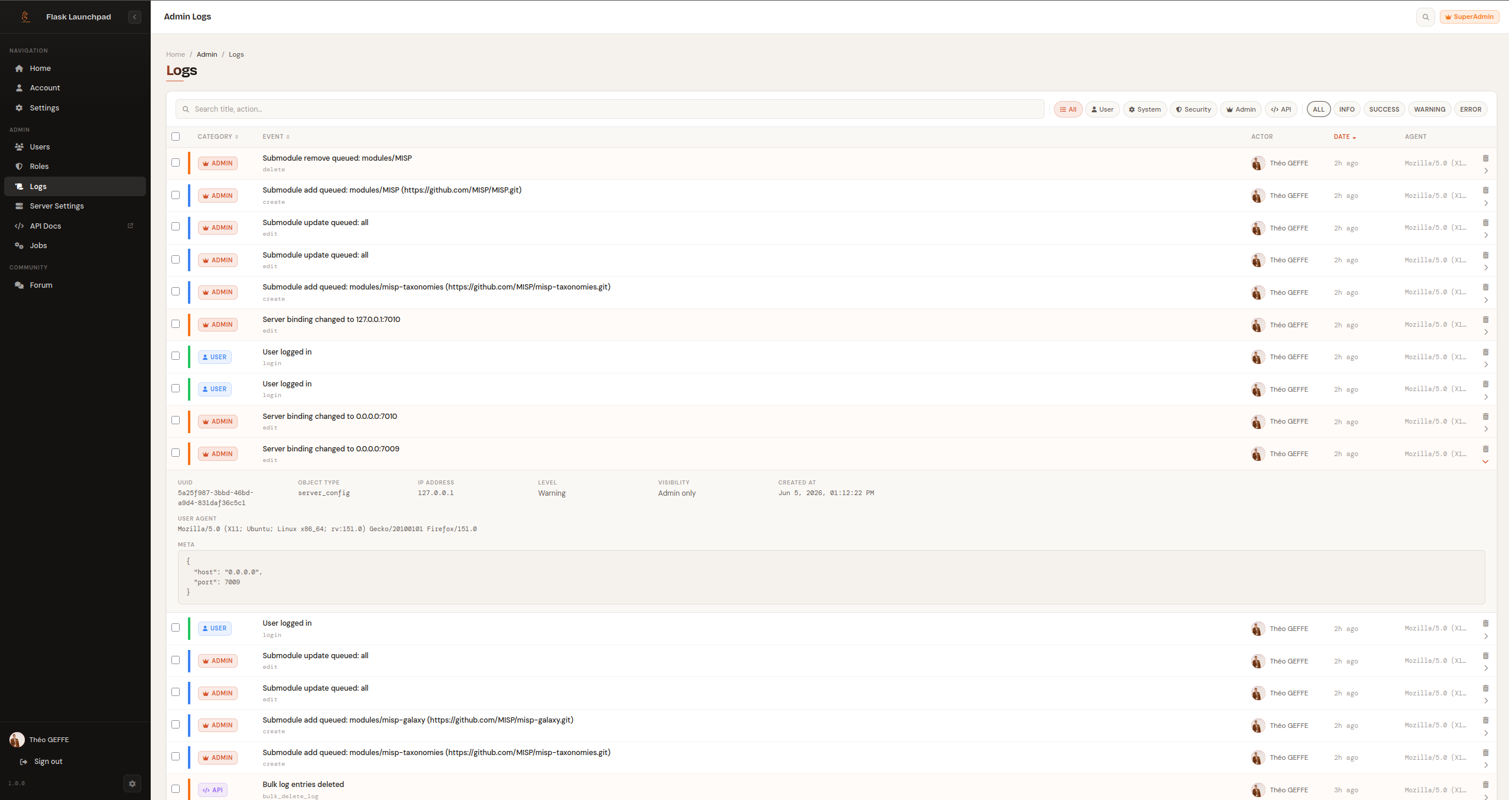This screenshot has height=800, width=1509.
Task: Click the API badge on 'Bulk log entries deleted' row
Action: click(213, 790)
